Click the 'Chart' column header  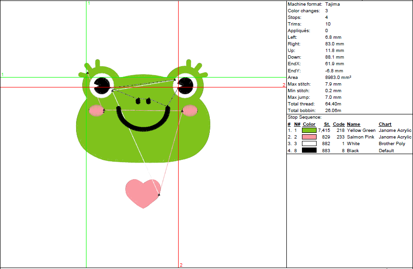[385, 124]
